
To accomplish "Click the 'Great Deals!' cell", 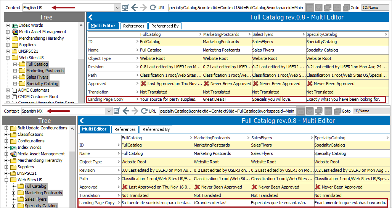I will coord(227,99).
